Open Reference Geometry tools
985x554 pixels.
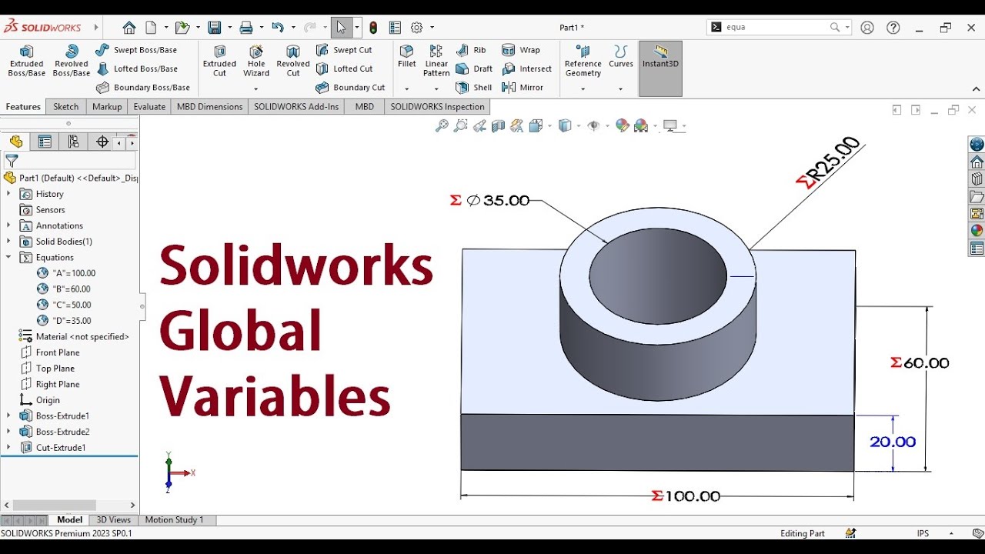(583, 60)
